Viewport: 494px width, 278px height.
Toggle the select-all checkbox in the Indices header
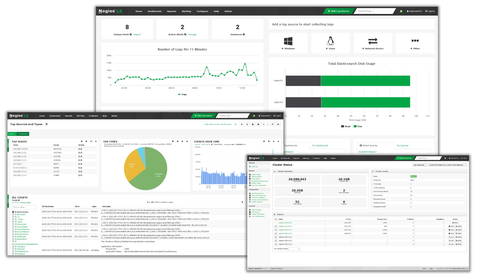276,219
